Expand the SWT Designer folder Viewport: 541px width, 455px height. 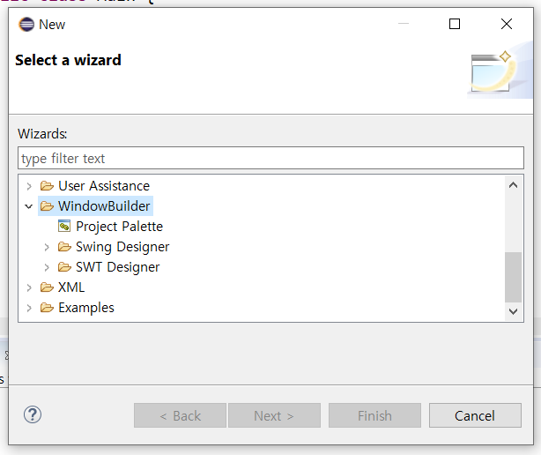[x=47, y=267]
